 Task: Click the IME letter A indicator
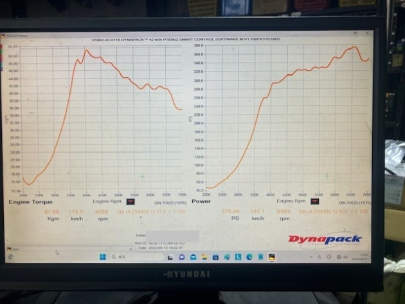(x=319, y=257)
